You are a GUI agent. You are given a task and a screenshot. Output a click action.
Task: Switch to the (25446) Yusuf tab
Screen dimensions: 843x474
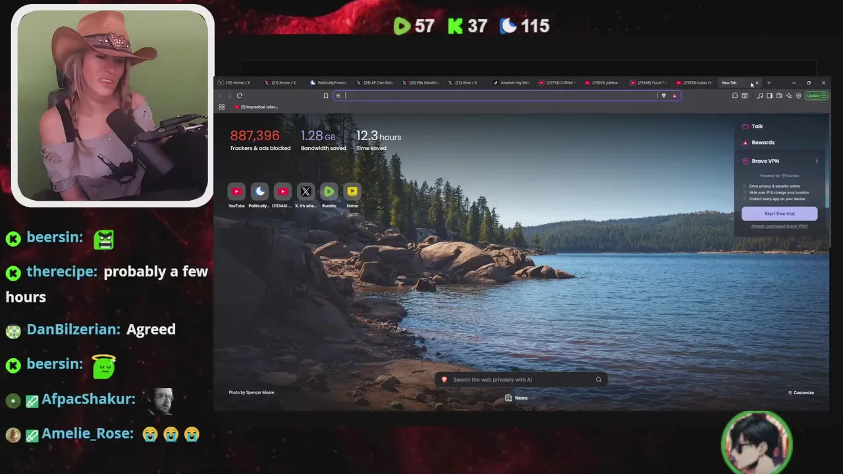click(647, 83)
